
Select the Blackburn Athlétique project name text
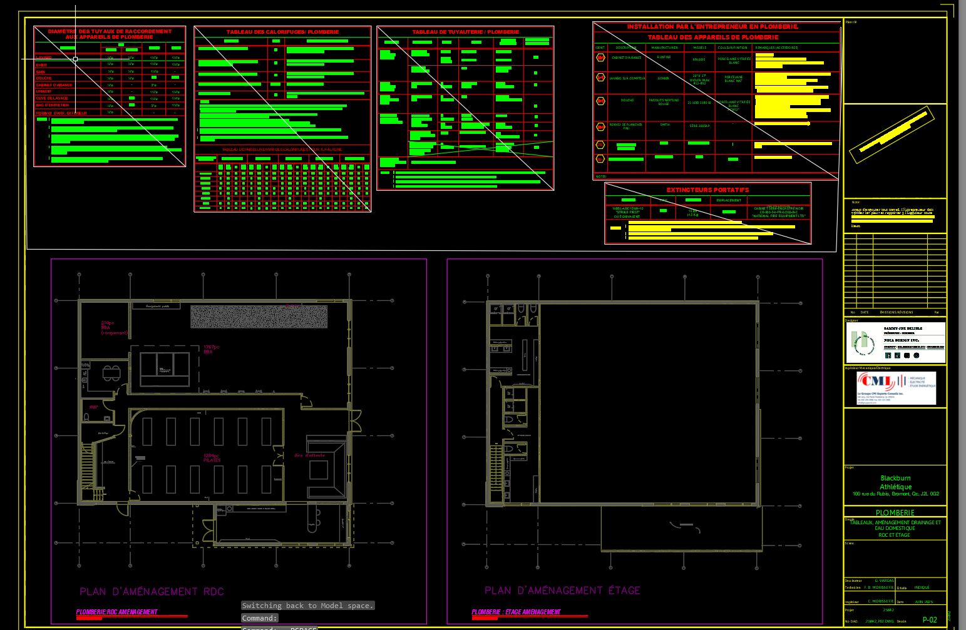coord(895,482)
